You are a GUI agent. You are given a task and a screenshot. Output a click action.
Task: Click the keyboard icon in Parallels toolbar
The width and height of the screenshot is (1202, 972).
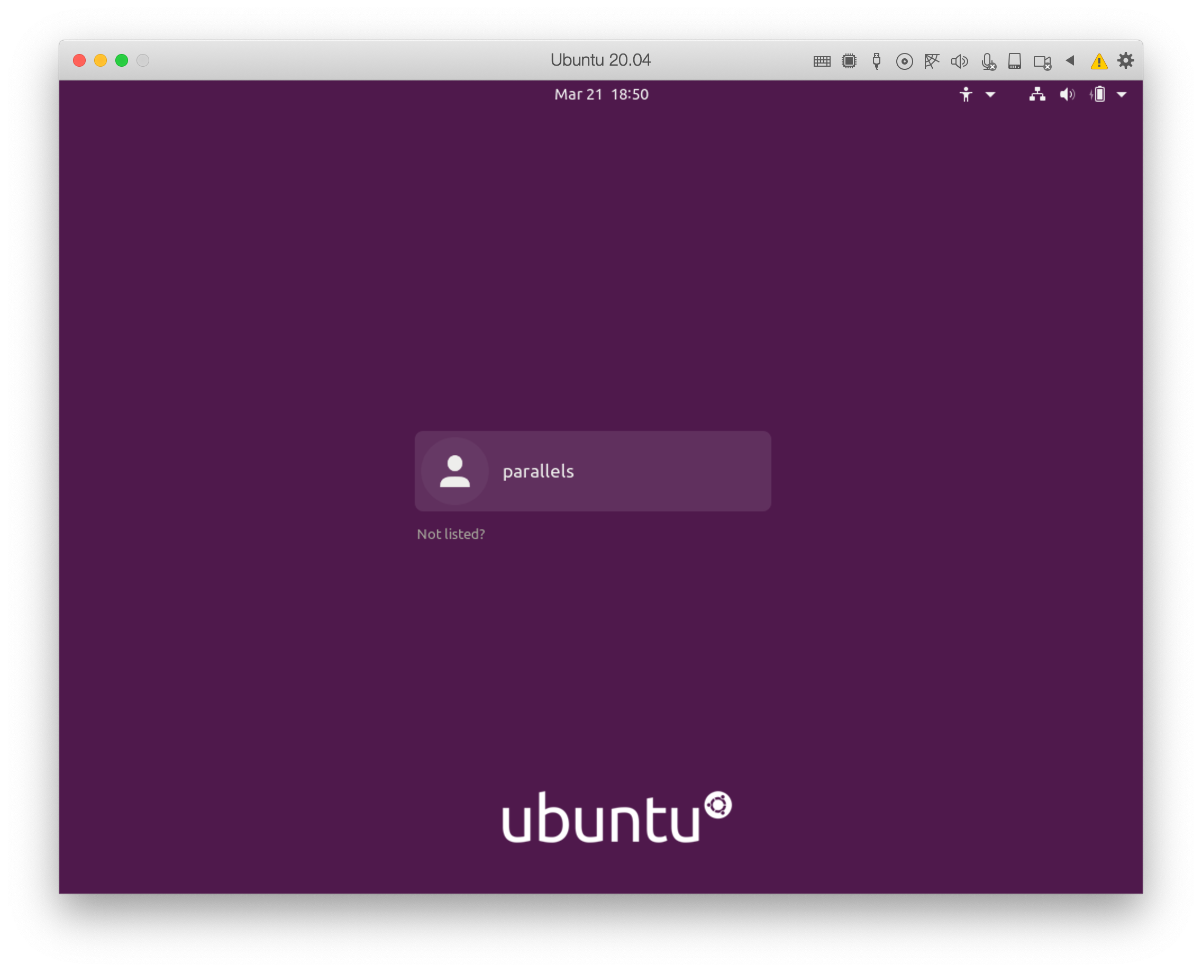[822, 61]
